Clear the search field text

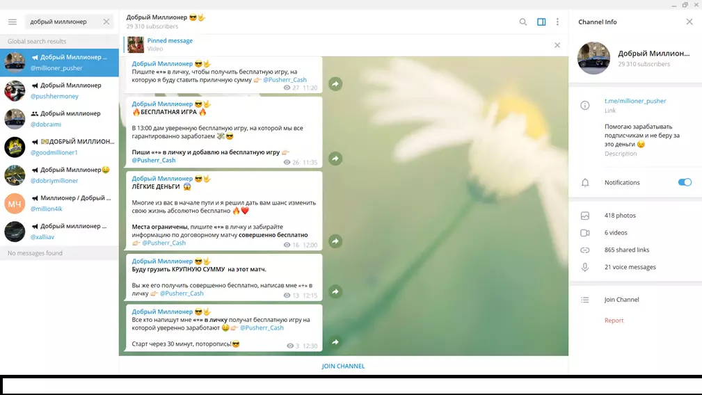(106, 22)
